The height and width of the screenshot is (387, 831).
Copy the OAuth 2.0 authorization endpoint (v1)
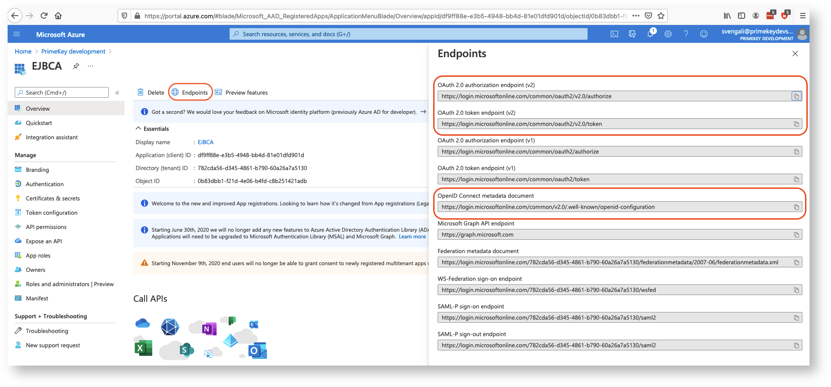click(797, 152)
